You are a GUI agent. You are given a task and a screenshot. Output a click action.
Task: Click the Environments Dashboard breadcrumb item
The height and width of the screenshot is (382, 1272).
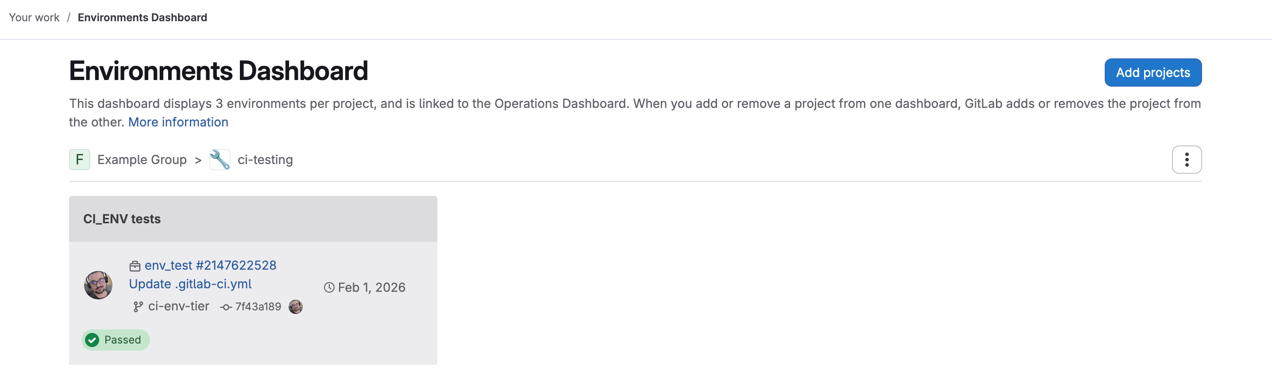coord(142,17)
